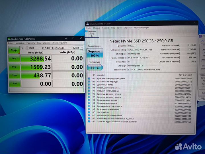
Task: Click the interface field NVM Express
Action: (x=143, y=54)
